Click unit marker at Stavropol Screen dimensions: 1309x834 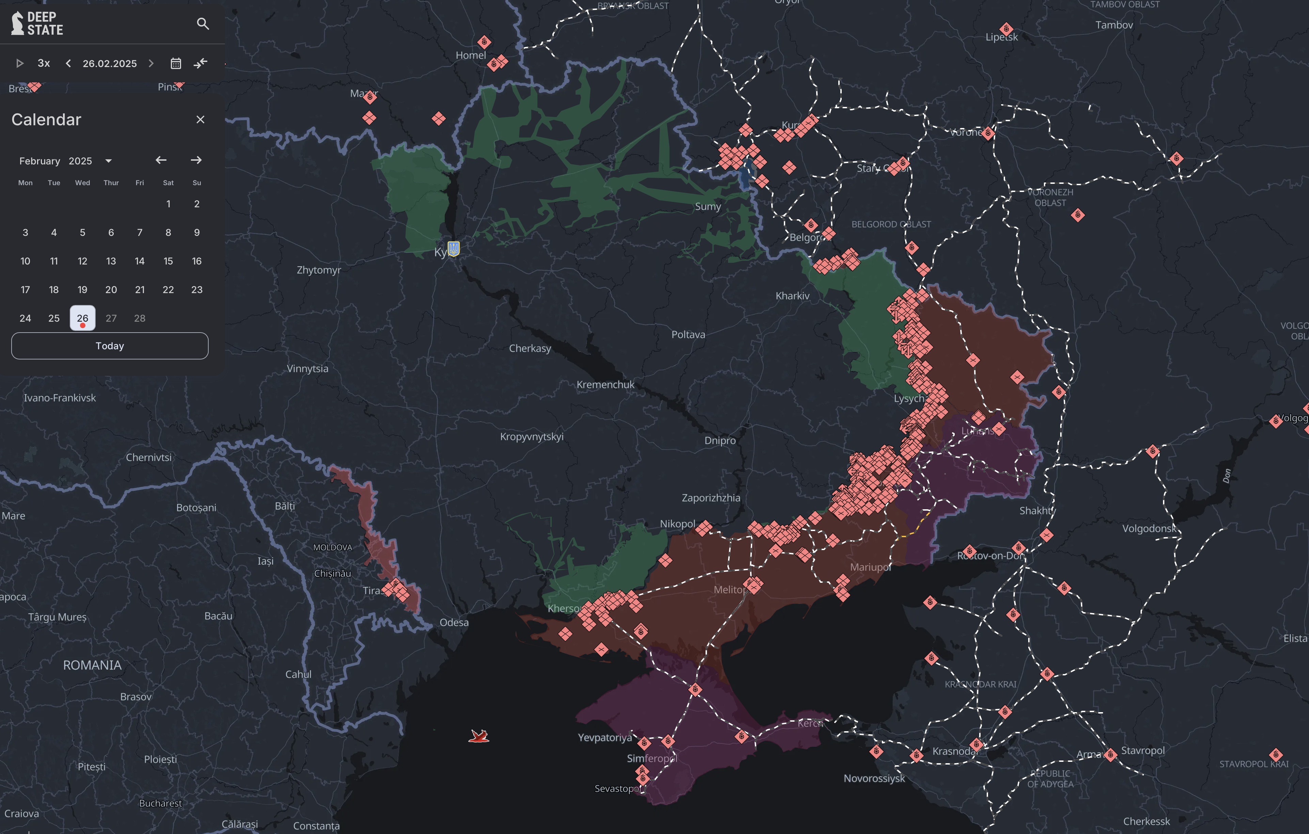coord(1111,755)
